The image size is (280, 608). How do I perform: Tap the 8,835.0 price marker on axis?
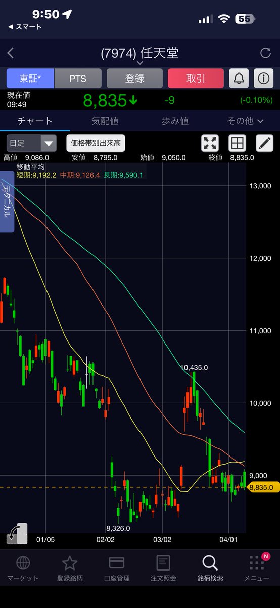263,487
